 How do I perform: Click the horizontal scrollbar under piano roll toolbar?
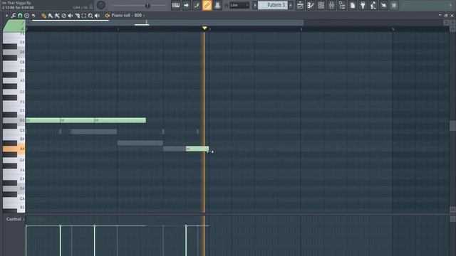[x=166, y=23]
